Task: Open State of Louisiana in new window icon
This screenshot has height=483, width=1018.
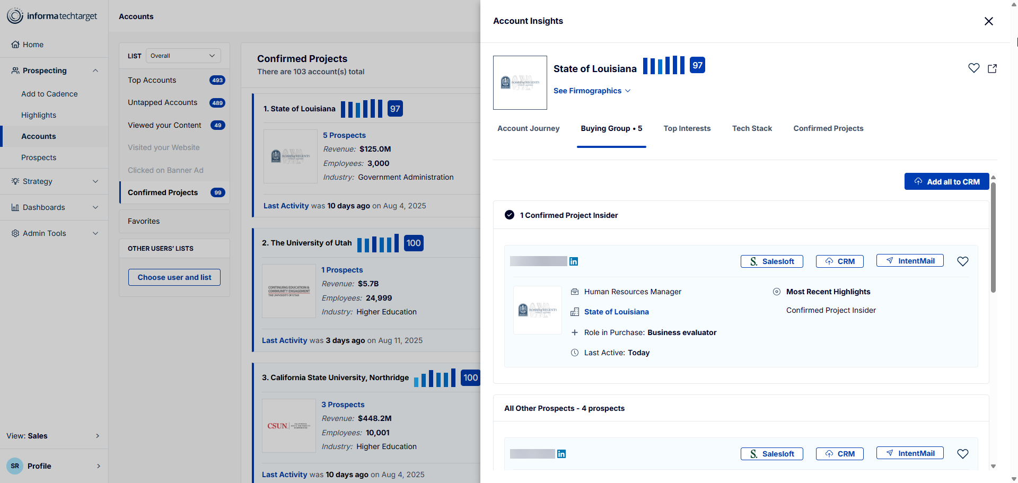Action: 992,68
